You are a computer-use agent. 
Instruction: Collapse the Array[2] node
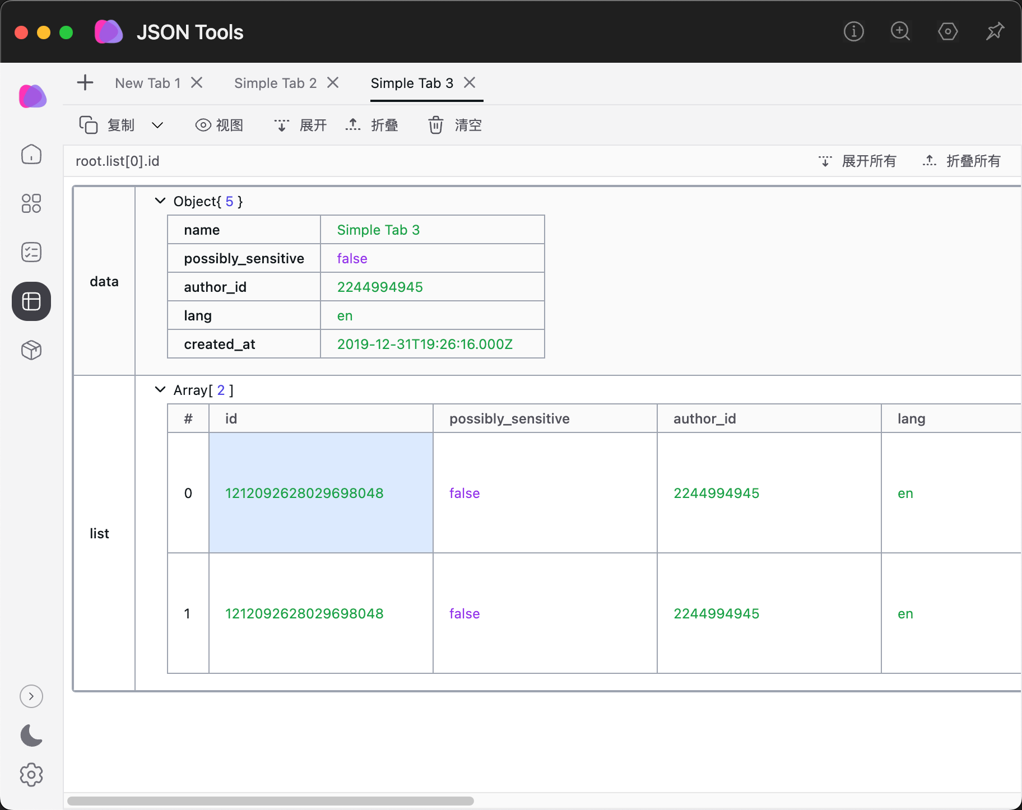pyautogui.click(x=160, y=390)
